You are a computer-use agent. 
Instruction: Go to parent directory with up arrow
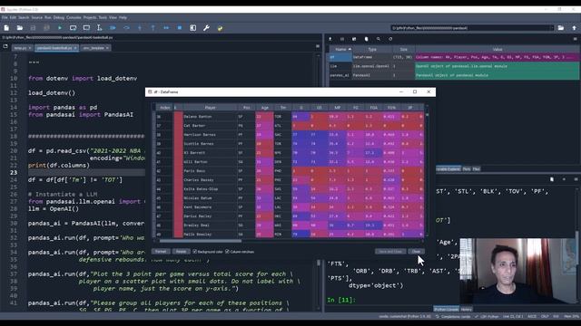(x=574, y=28)
